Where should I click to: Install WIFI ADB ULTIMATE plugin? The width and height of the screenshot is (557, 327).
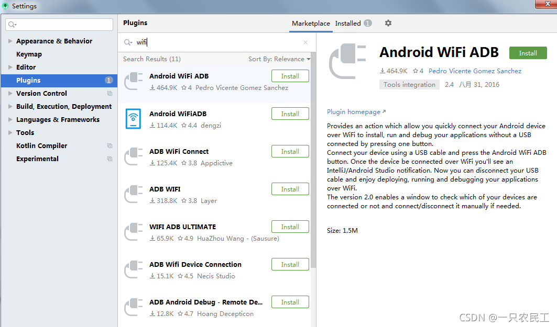290,227
